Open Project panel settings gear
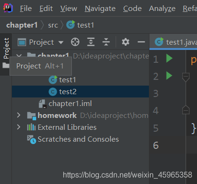 (x=126, y=42)
